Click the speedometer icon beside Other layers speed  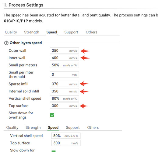point(6,43)
